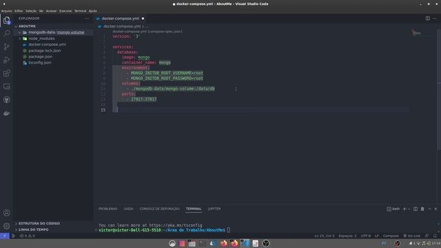Open the Manage gear icon
This screenshot has width=441, height=248.
coord(6,226)
